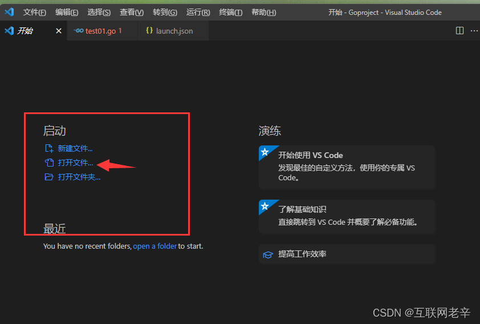Open the 编辑(E) menu
480x324 pixels.
pyautogui.click(x=67, y=12)
